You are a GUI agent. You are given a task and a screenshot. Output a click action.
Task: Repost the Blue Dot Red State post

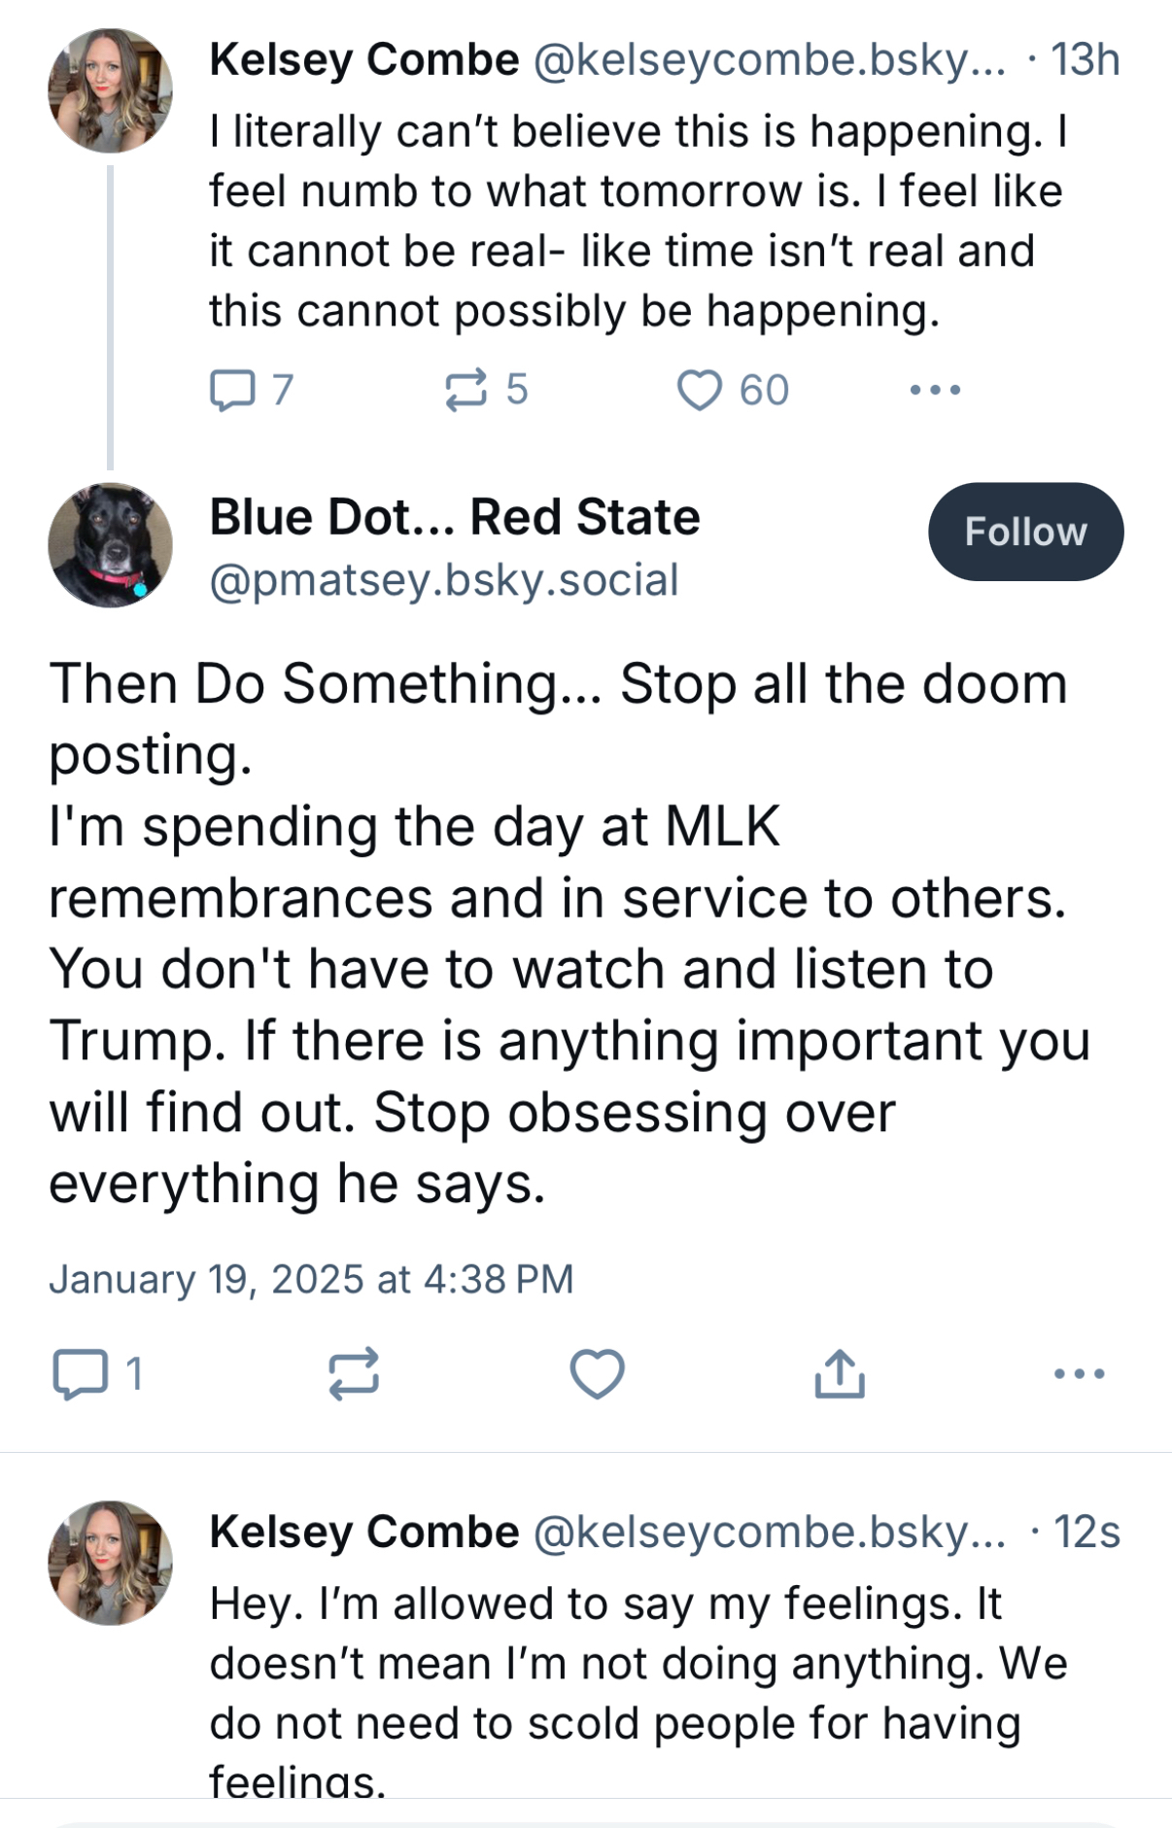tap(354, 1374)
